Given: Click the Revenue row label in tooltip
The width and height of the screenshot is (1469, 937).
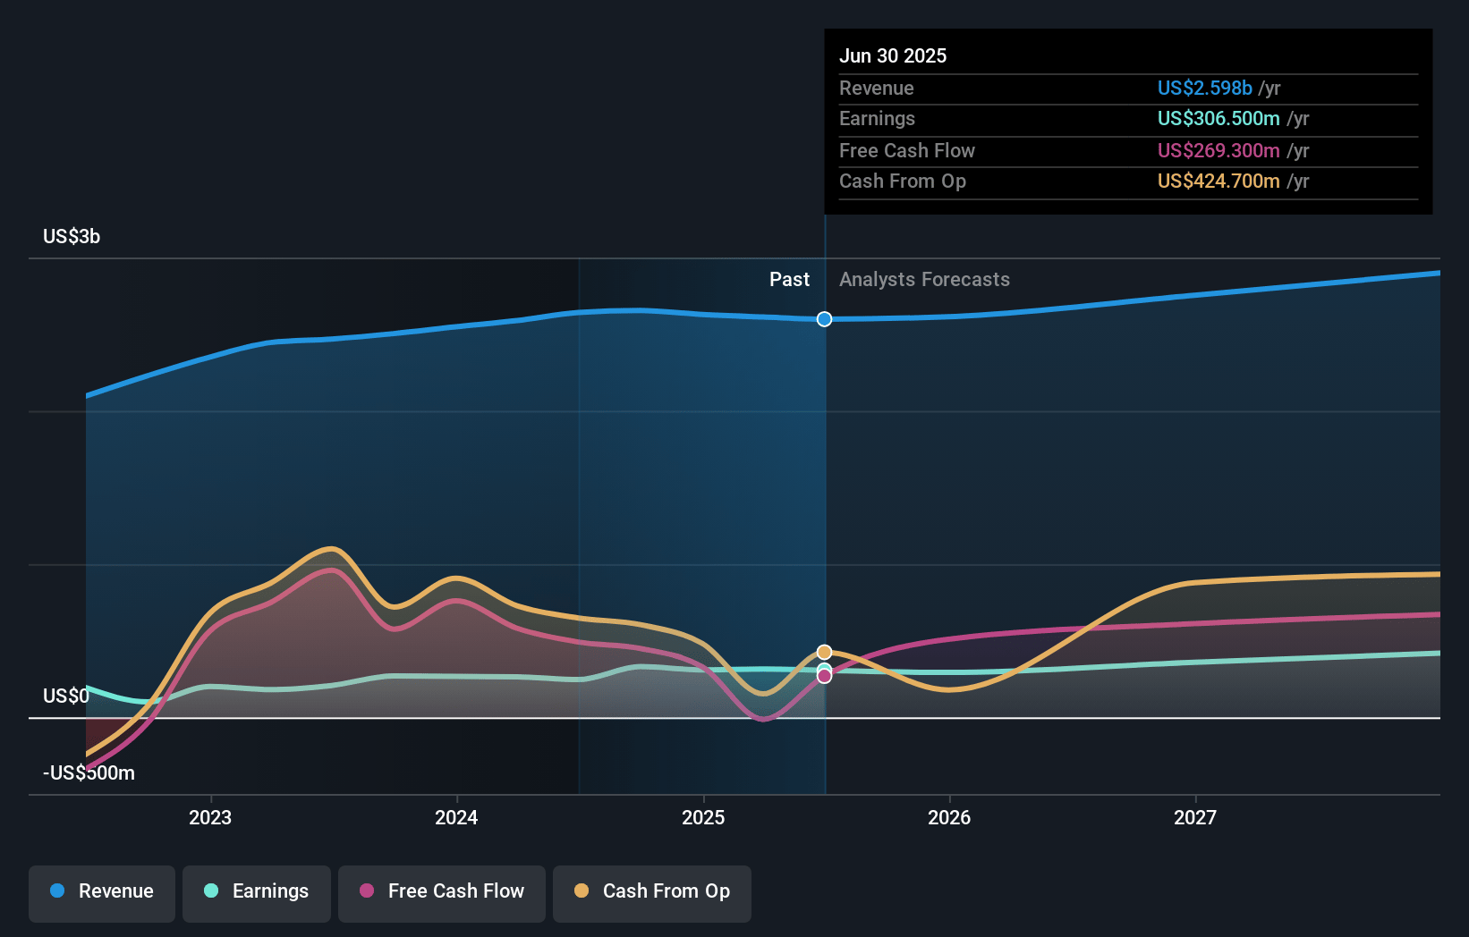Looking at the screenshot, I should 876,88.
